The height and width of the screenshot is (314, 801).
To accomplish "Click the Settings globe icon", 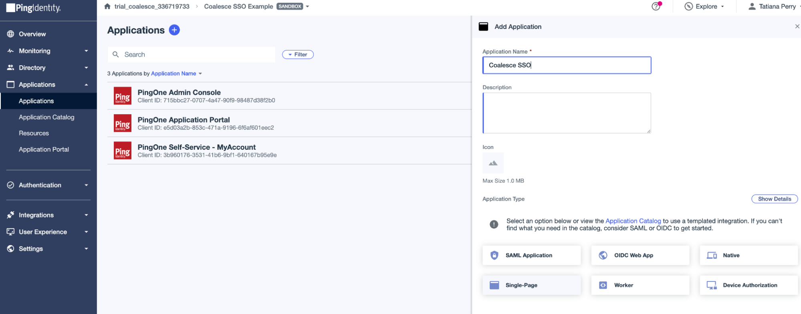I will pyautogui.click(x=11, y=249).
